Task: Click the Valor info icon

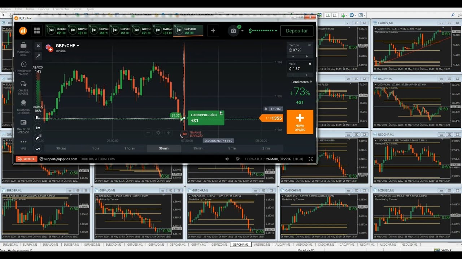Action: 310,64
